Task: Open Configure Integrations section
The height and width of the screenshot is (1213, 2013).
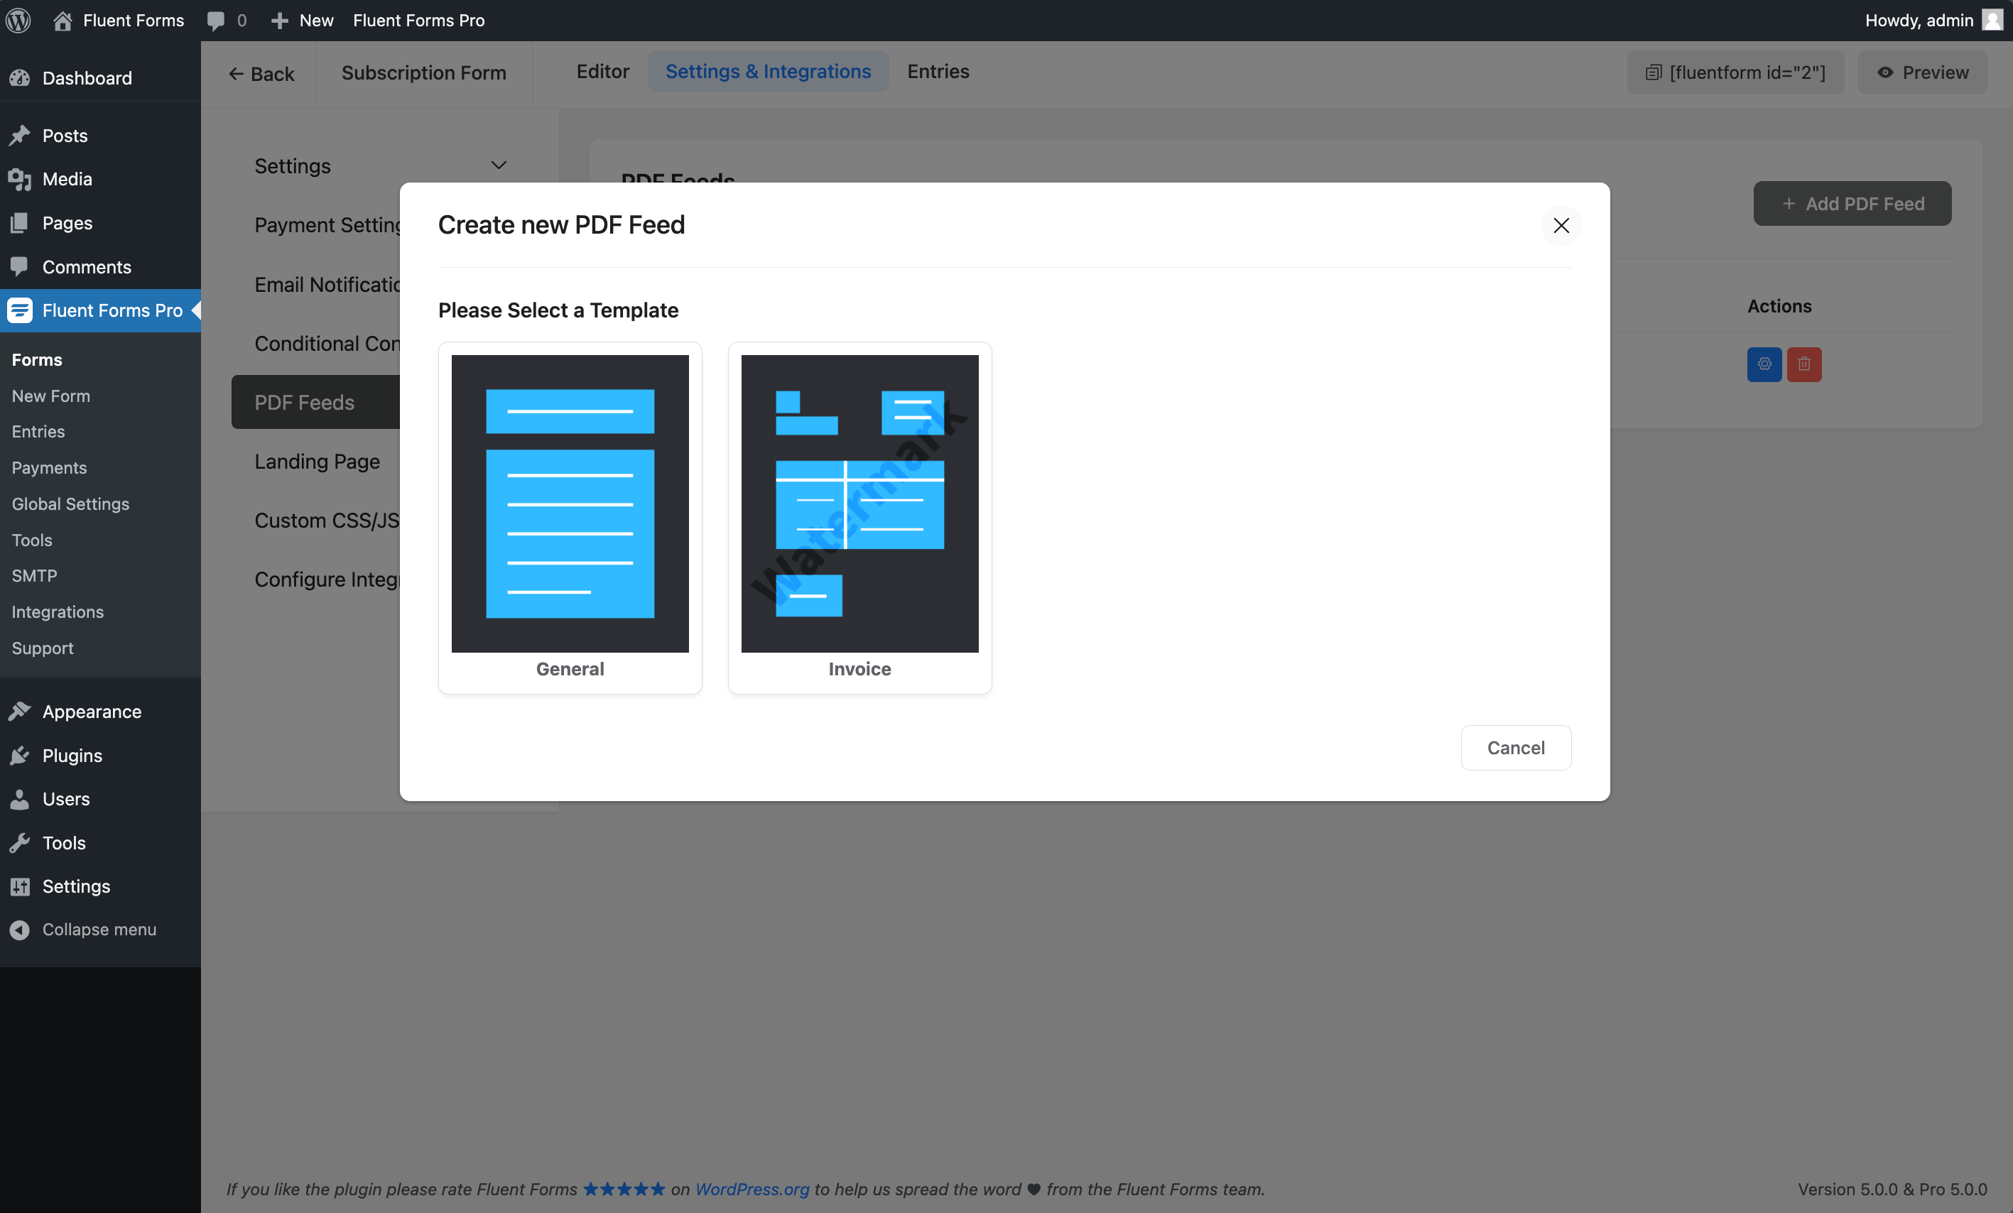Action: click(x=327, y=579)
